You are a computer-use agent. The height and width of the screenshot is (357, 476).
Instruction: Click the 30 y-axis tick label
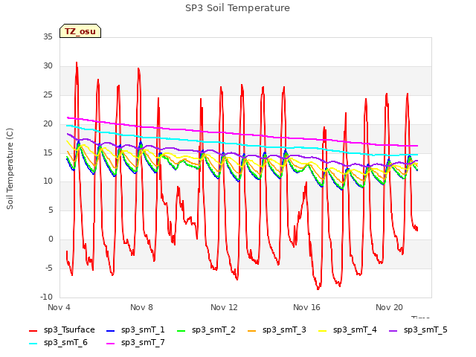(x=48, y=65)
